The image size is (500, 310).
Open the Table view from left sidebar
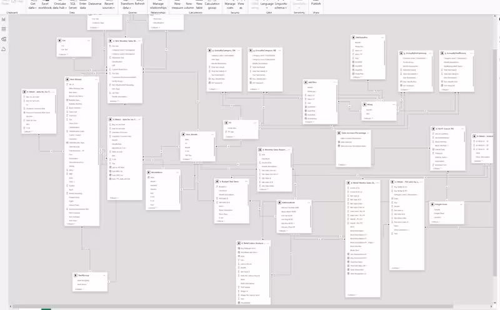point(4,29)
